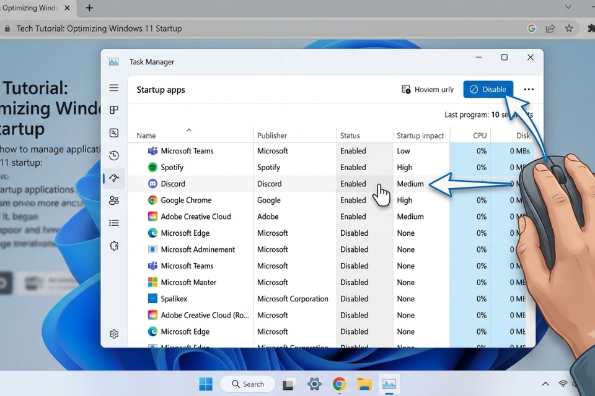Sort by the Publisher column header
This screenshot has height=396, width=595.
[272, 136]
